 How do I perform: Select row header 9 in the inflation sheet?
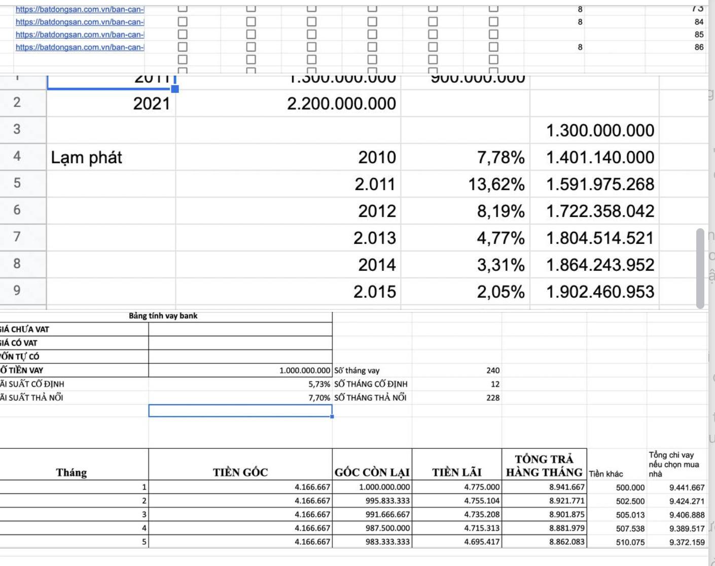click(x=23, y=291)
